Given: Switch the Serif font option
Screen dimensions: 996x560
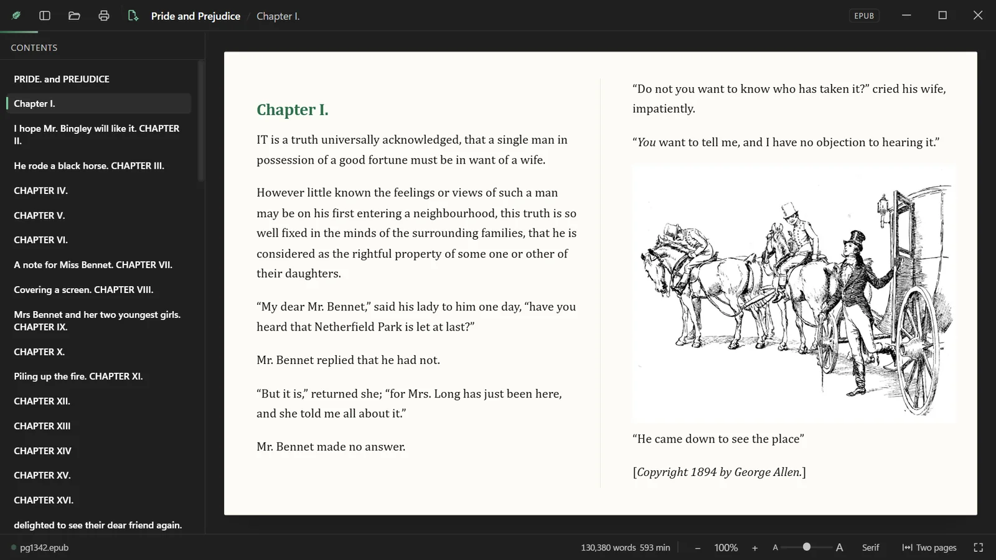Looking at the screenshot, I should tap(870, 548).
